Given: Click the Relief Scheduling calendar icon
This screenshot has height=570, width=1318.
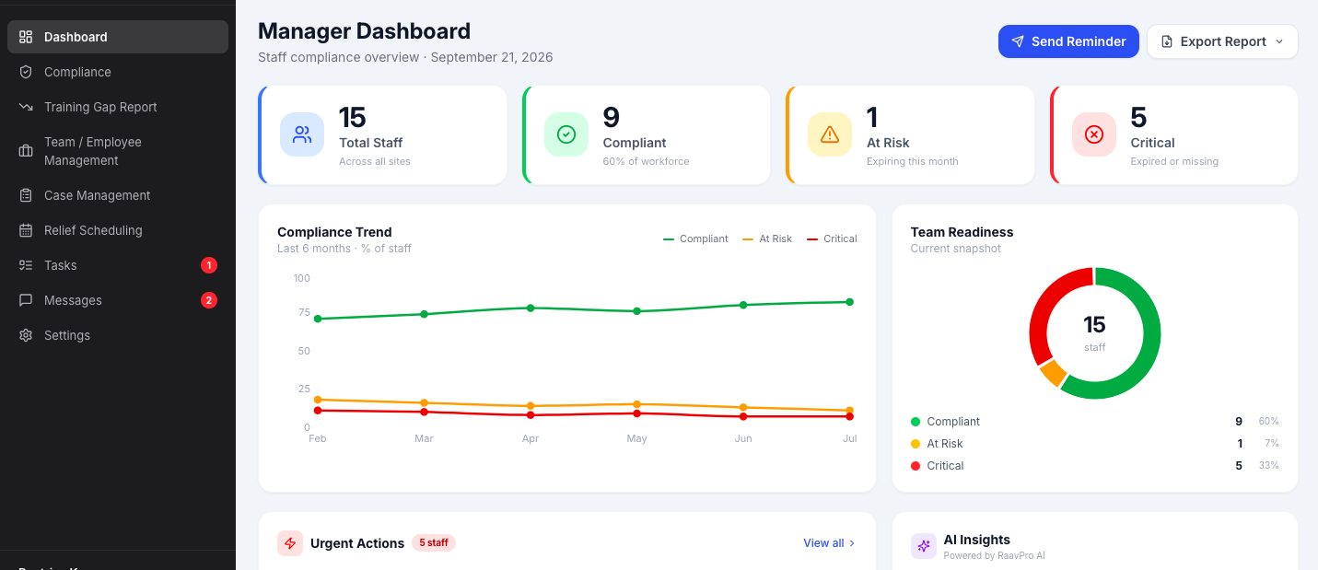Looking at the screenshot, I should (x=26, y=230).
